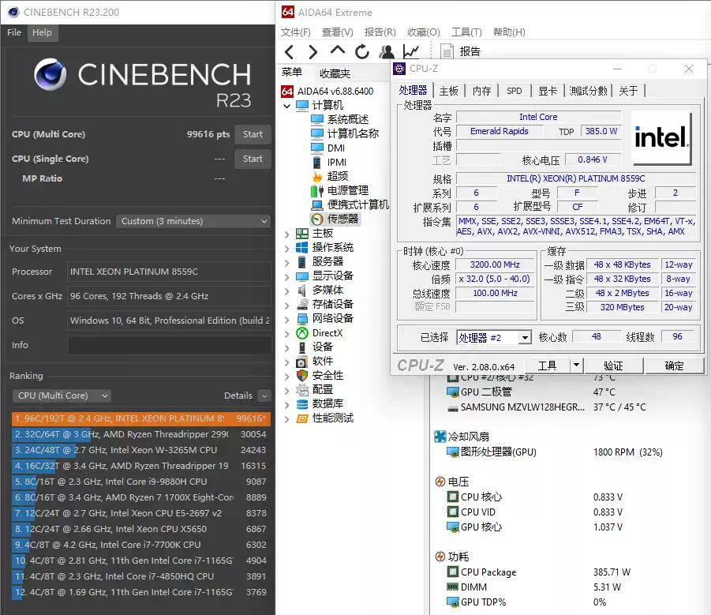The height and width of the screenshot is (615, 711).
Task: Click the user manager toolbar icon
Action: [x=386, y=51]
